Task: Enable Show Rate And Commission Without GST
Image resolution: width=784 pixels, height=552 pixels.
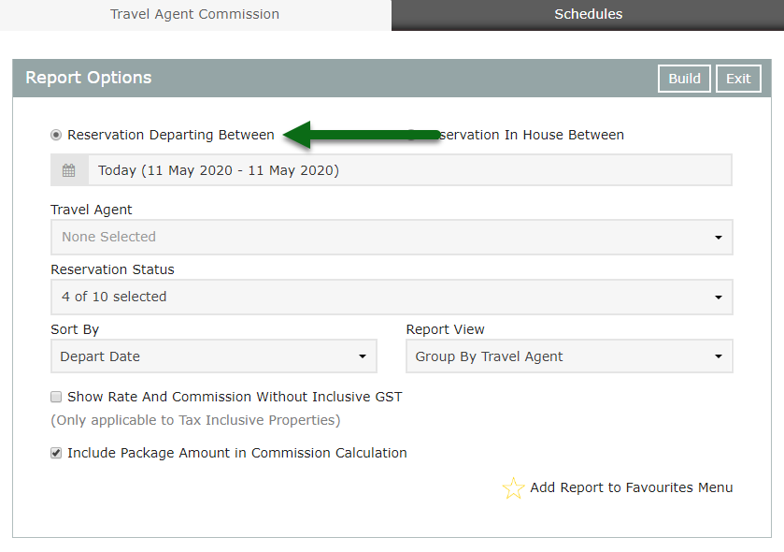Action: (x=56, y=397)
